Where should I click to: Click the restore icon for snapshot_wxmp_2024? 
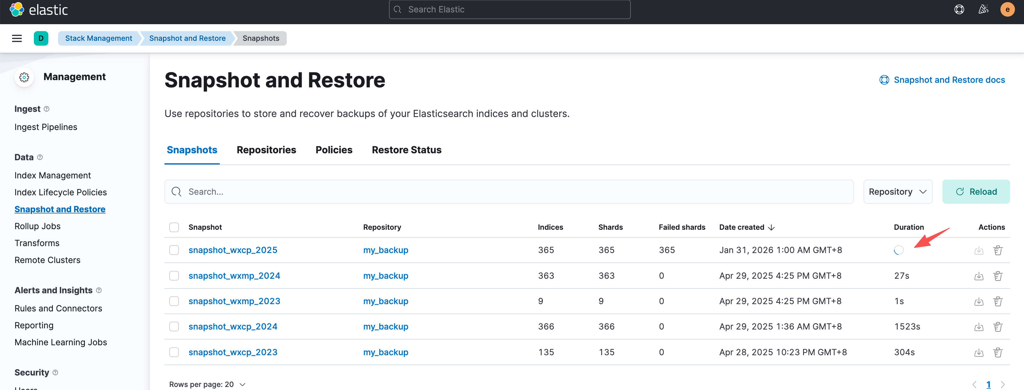point(978,276)
